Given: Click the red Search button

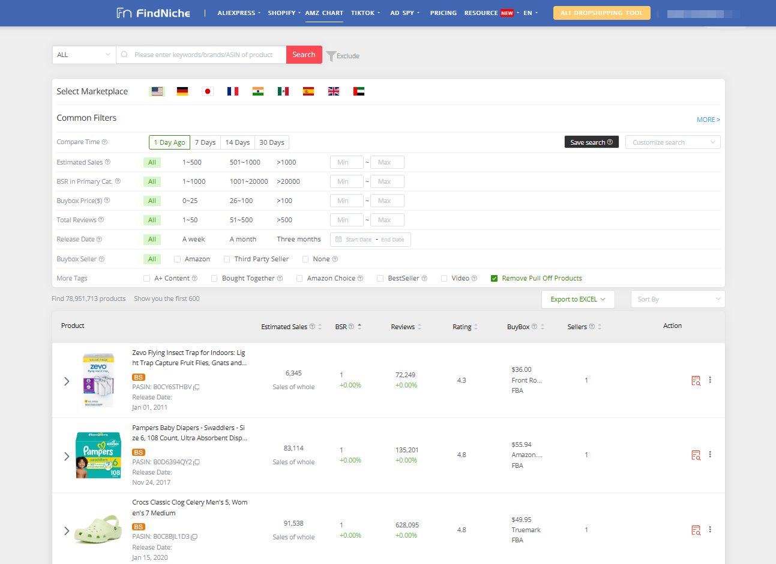Looking at the screenshot, I should 304,54.
